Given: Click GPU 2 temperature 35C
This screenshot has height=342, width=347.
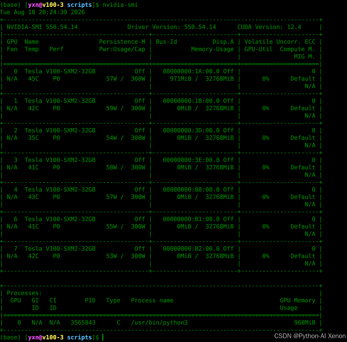Looking at the screenshot, I should [33, 138].
